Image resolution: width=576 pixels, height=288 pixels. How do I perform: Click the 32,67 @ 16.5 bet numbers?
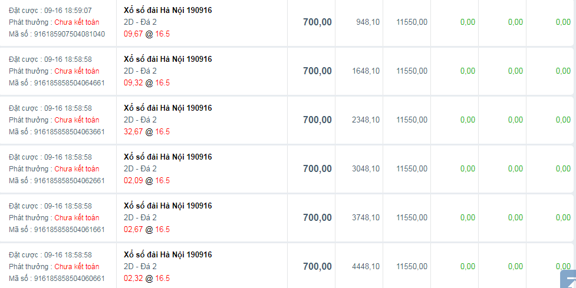pyautogui.click(x=147, y=131)
